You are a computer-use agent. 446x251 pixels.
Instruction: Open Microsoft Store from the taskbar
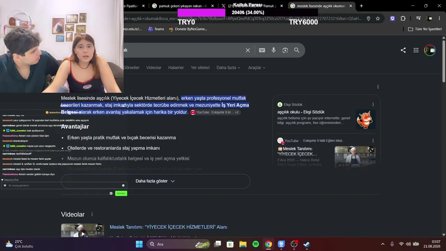(230, 244)
